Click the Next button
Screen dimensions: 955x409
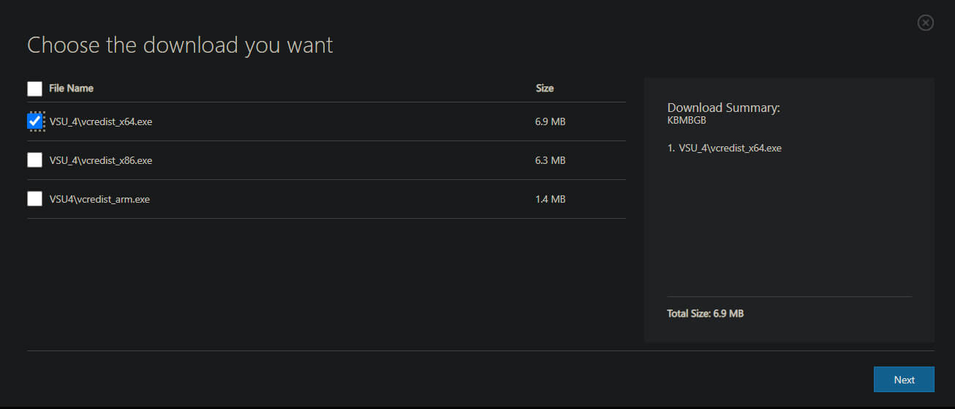[x=904, y=380]
